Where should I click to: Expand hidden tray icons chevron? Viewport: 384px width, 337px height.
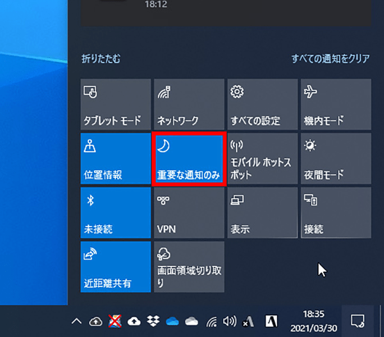pyautogui.click(x=77, y=321)
